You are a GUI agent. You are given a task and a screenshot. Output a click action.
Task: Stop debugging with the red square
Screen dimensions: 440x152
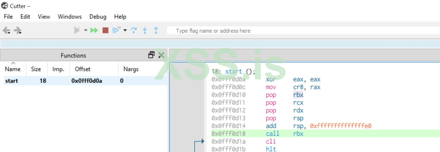105,30
